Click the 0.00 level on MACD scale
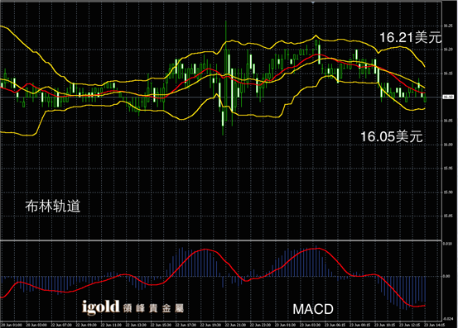 (446, 276)
